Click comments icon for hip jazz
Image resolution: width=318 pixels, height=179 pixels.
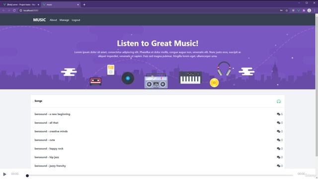point(278,157)
